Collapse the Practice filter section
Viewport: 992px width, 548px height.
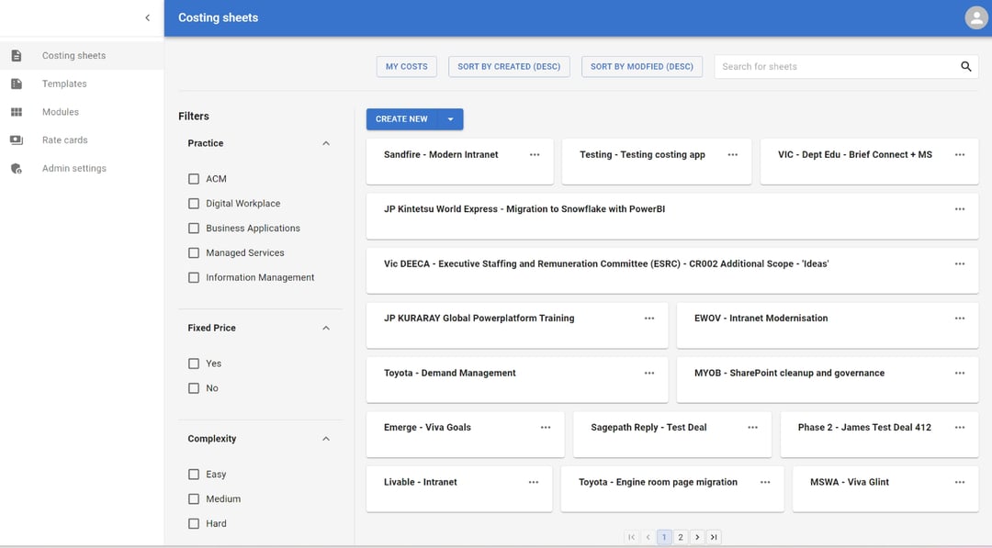coord(326,143)
